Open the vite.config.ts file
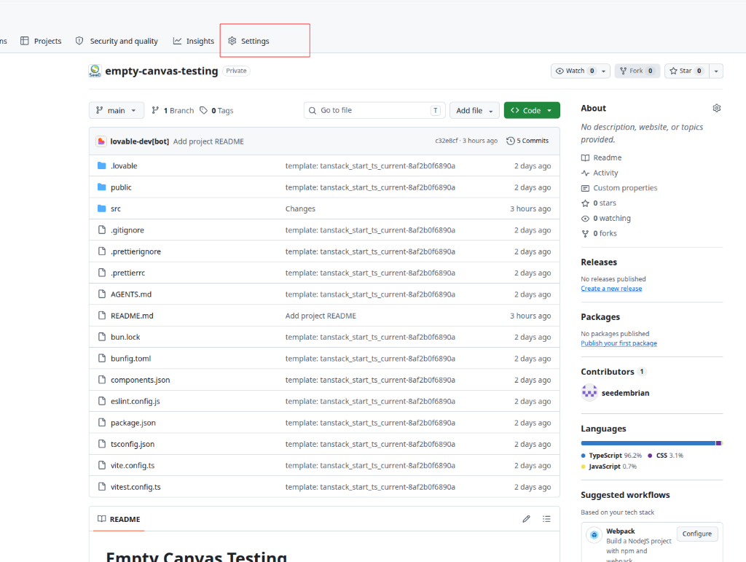 tap(133, 465)
